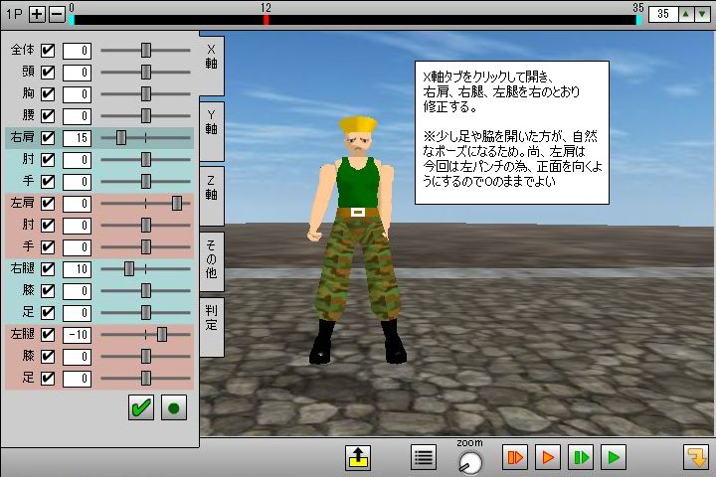716x477 pixels.
Task: Toggle the 頭 checkbox
Action: [x=48, y=73]
